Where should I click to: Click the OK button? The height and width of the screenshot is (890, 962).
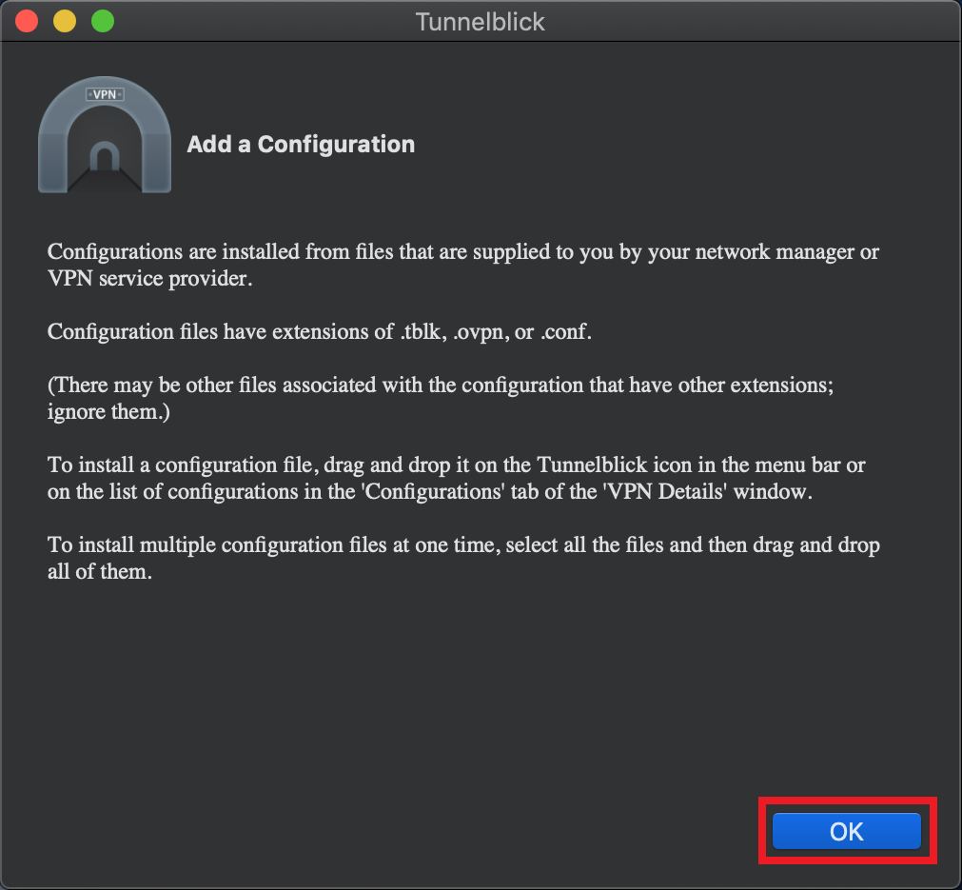tap(846, 831)
